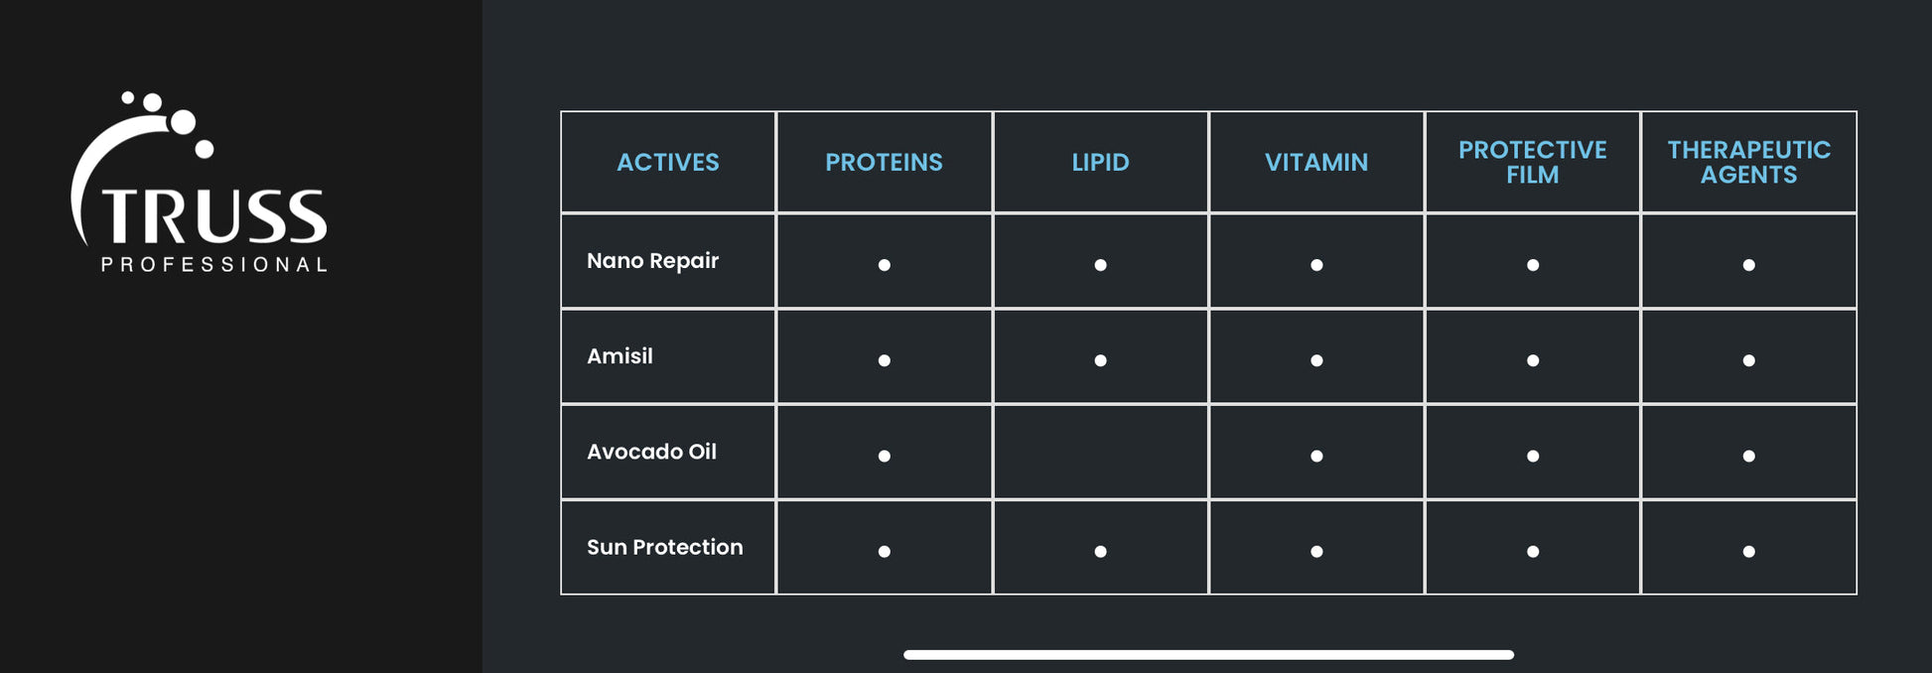Click the Amisil lipid dot
1932x673 pixels.
coord(1100,360)
